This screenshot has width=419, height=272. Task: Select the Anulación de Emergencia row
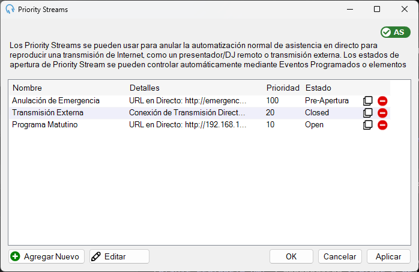point(199,101)
